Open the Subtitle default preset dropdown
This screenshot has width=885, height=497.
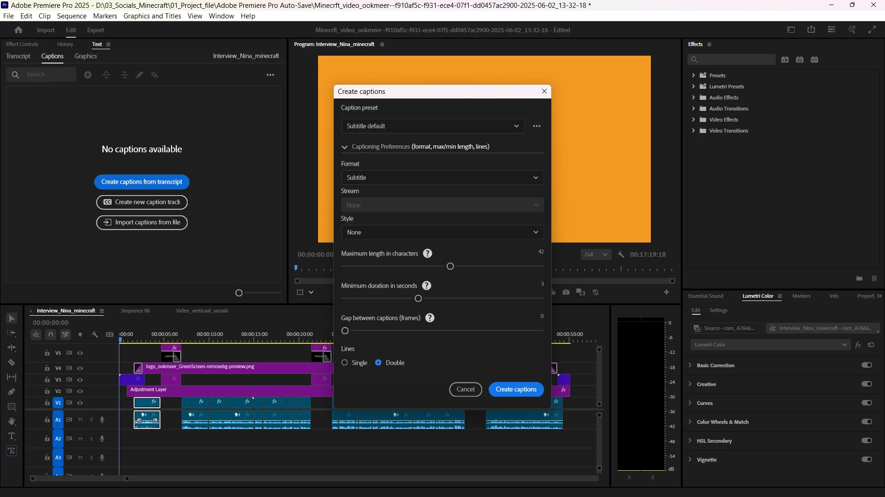[x=432, y=126]
